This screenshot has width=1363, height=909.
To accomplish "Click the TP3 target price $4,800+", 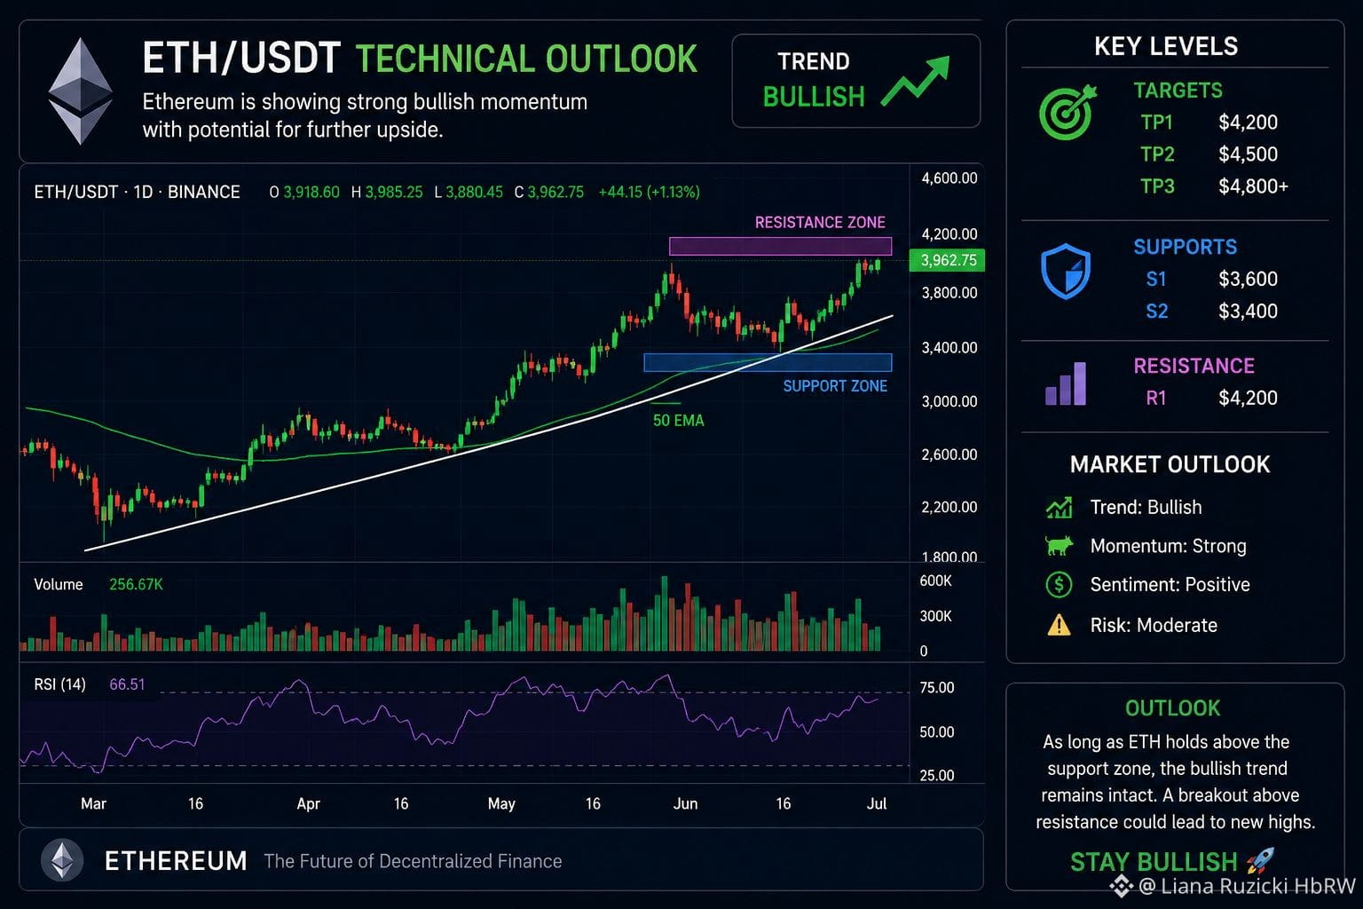I will tap(1253, 186).
